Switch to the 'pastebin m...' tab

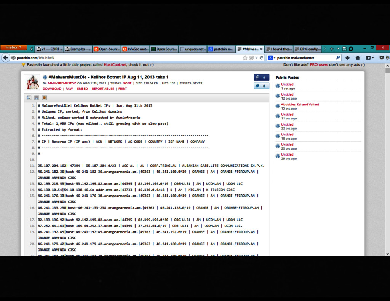[x=221, y=49]
